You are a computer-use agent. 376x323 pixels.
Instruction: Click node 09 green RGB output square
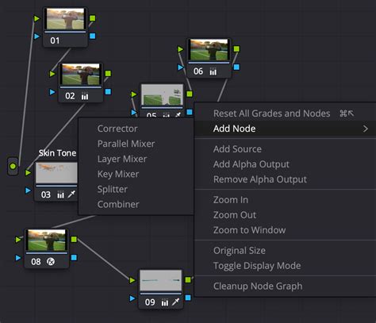tap(188, 280)
